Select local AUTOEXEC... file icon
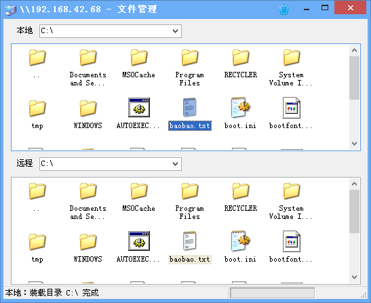 (x=139, y=108)
